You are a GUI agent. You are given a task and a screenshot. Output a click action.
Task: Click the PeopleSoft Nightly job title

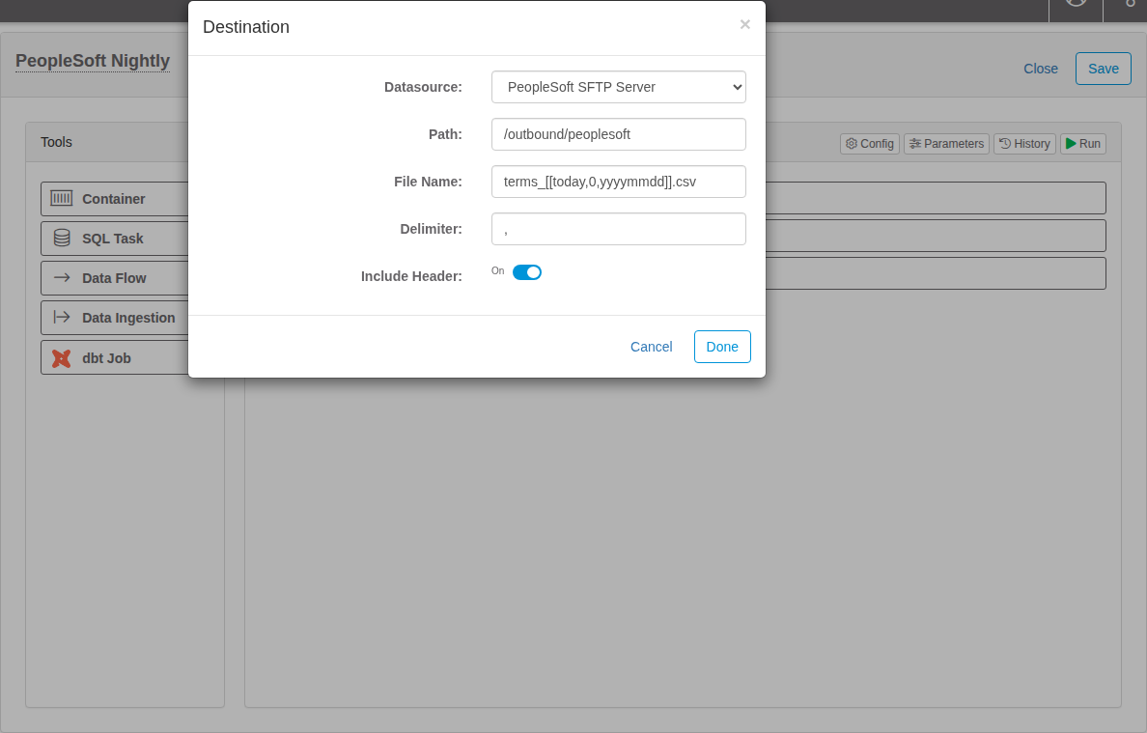pyautogui.click(x=92, y=61)
